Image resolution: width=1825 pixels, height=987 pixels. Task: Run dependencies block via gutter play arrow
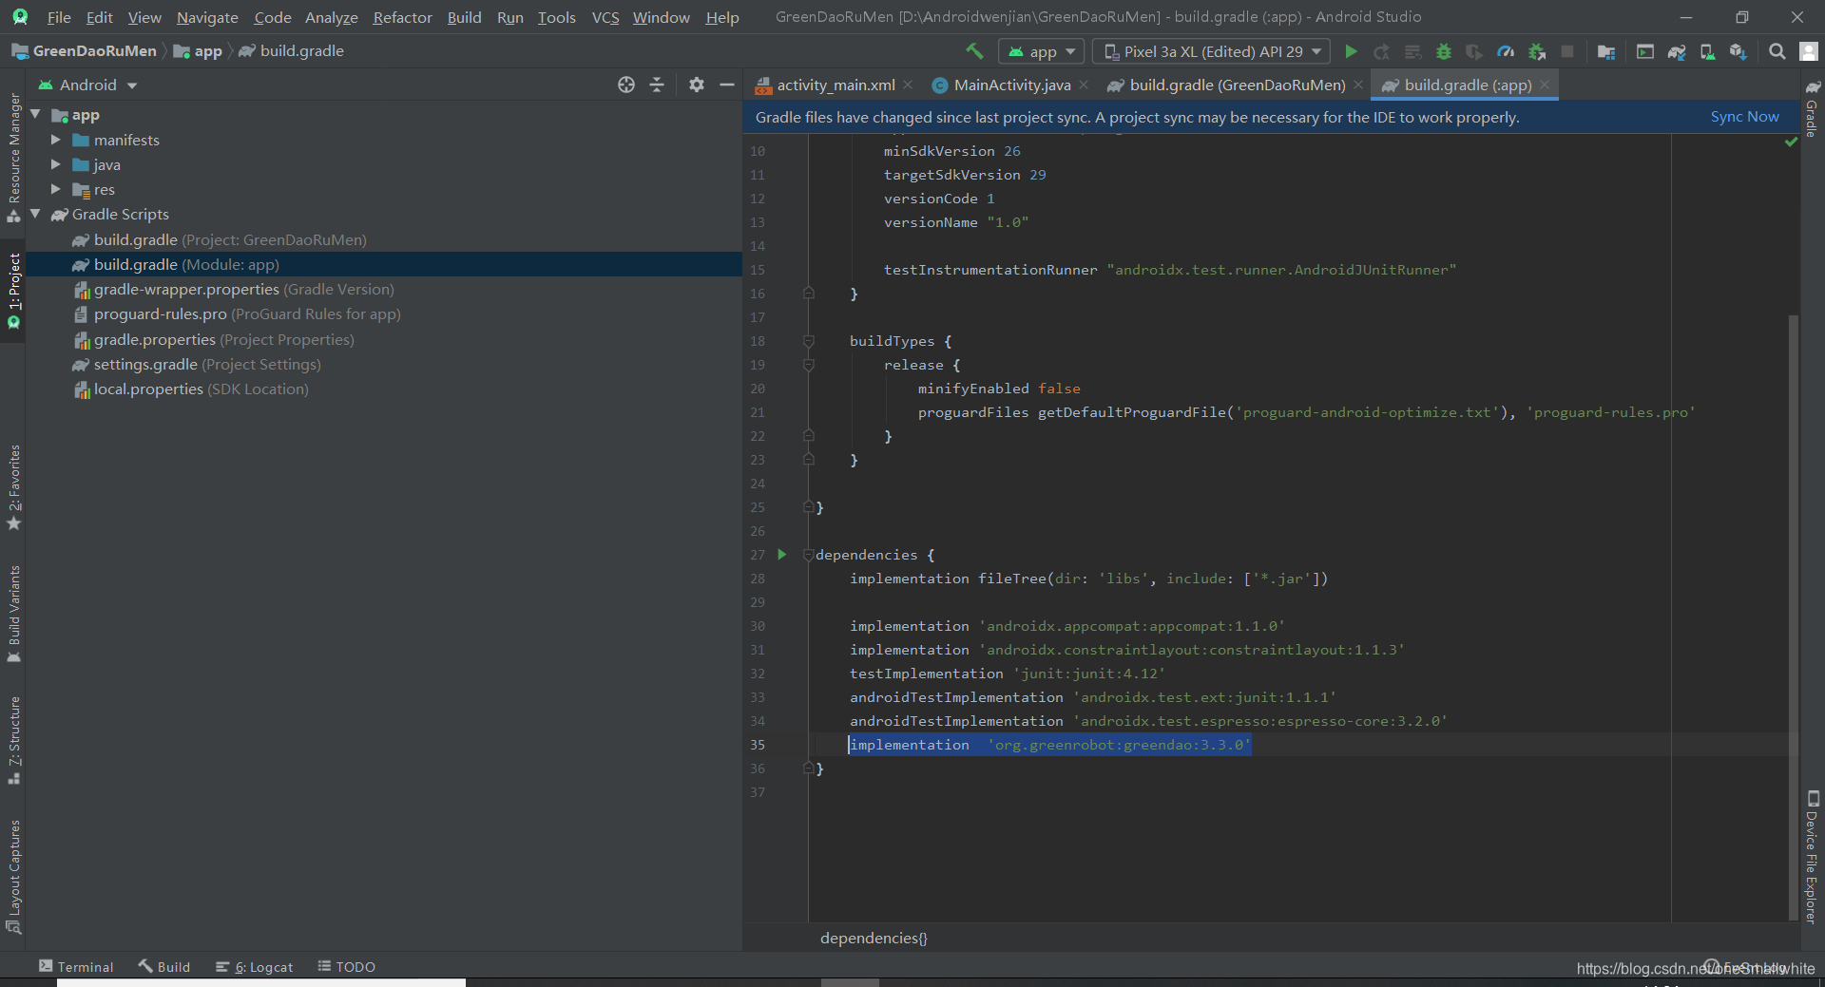pos(782,555)
